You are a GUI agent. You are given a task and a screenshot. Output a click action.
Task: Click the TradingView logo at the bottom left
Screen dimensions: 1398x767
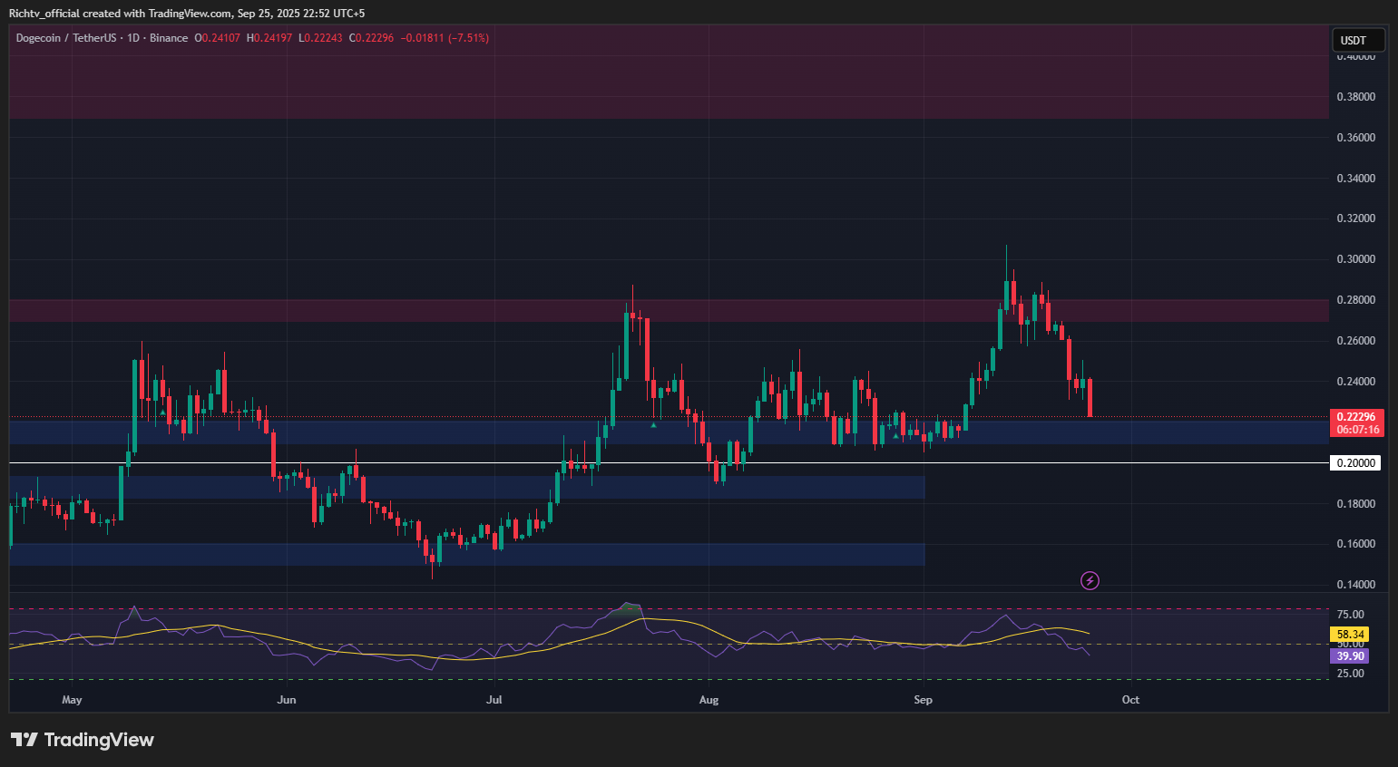83,740
